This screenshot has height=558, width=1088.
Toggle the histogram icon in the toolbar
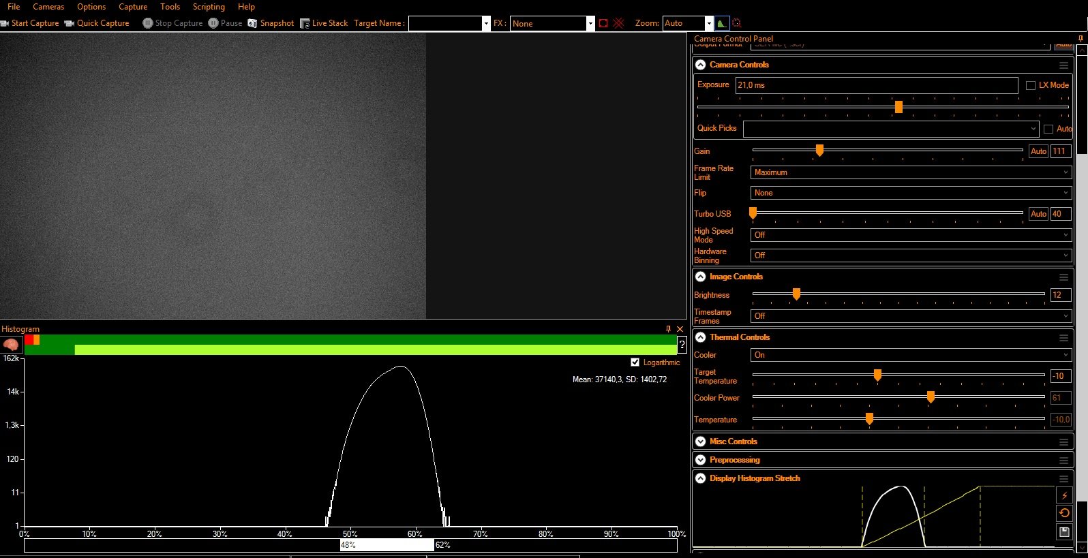tap(722, 23)
